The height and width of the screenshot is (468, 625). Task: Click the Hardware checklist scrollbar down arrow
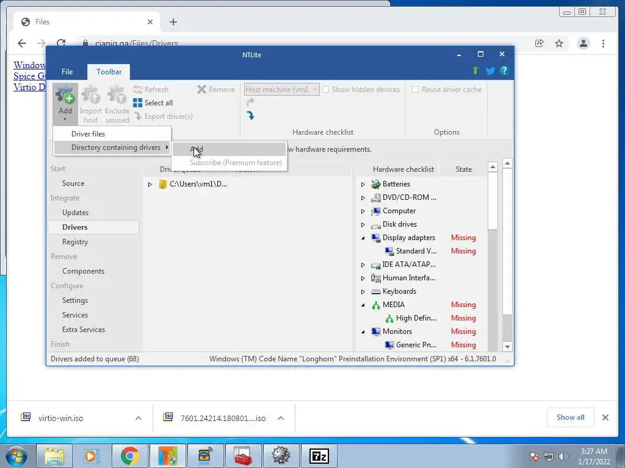[507, 347]
